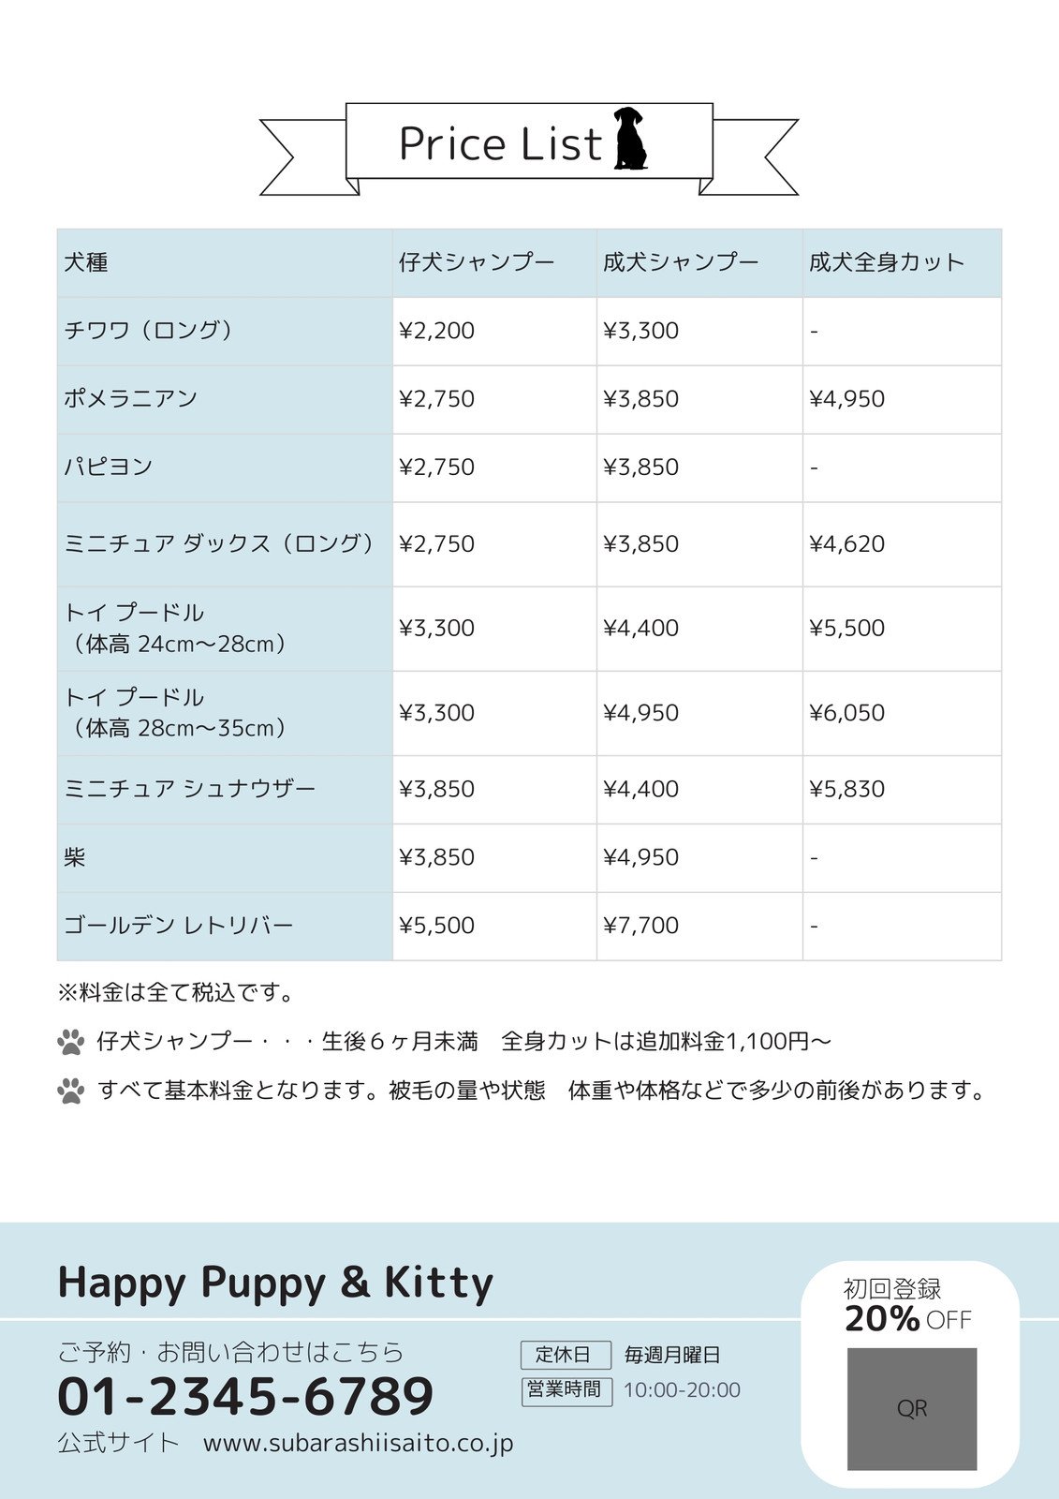Click the 柴 breed row label
The width and height of the screenshot is (1059, 1499).
[75, 857]
